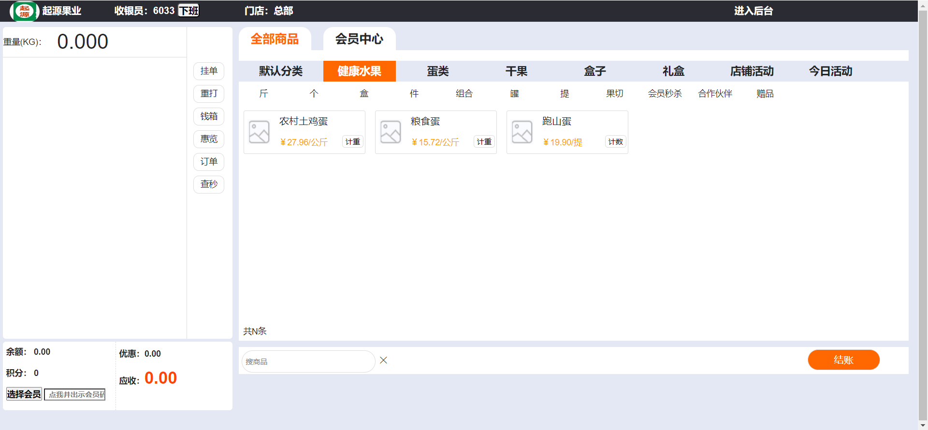Screen dimensions: 928x430
Task: Select the 盒子 category
Action: pyautogui.click(x=595, y=71)
